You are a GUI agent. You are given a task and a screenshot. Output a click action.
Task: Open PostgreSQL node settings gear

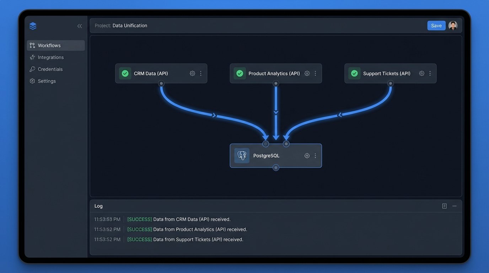tap(307, 156)
